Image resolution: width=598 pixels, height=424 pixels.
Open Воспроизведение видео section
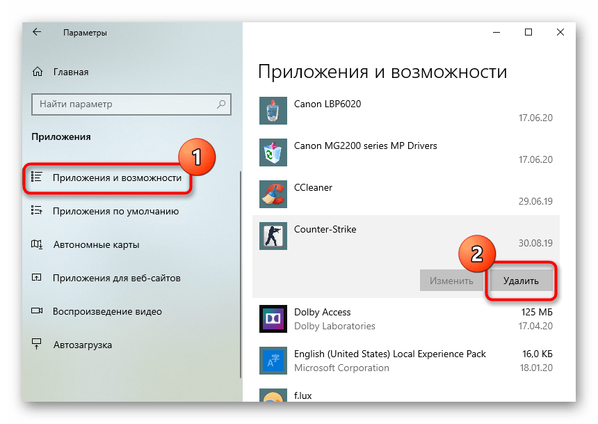pos(107,311)
